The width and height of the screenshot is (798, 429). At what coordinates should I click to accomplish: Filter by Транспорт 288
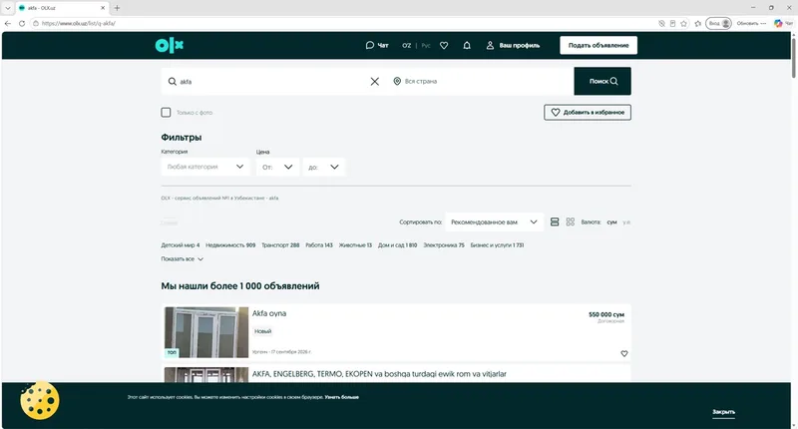tap(280, 245)
